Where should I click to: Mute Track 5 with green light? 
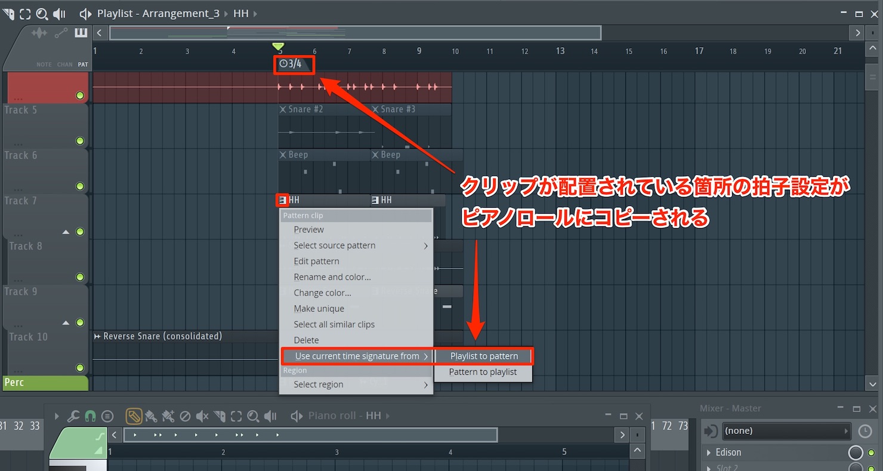tap(80, 141)
